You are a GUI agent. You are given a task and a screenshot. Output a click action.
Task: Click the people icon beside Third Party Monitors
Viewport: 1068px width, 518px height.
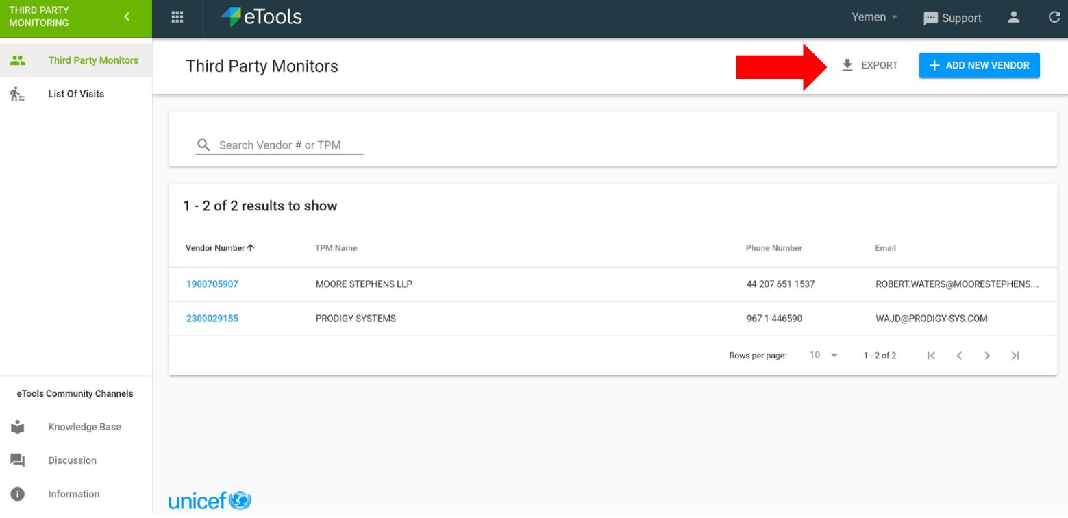tap(17, 60)
